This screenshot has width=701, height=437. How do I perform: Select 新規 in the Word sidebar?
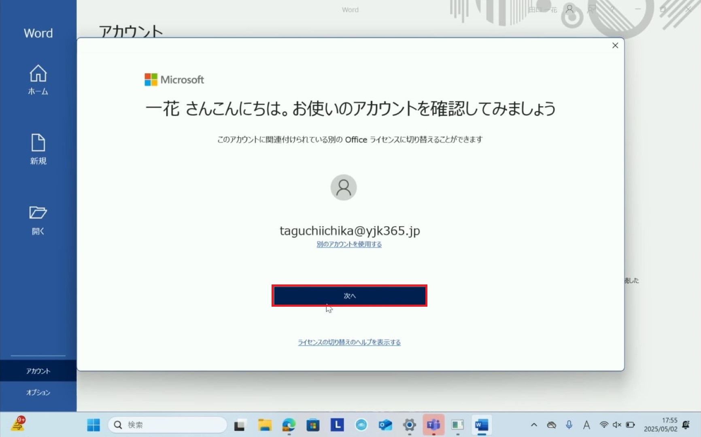click(38, 149)
